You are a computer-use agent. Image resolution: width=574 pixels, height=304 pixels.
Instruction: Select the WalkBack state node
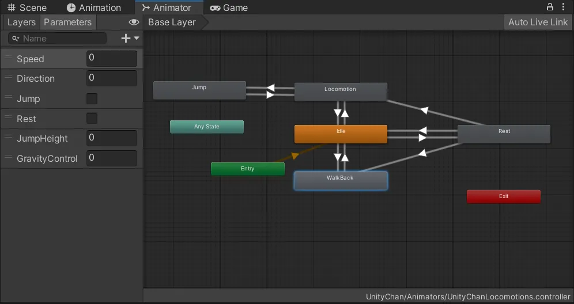341,181
